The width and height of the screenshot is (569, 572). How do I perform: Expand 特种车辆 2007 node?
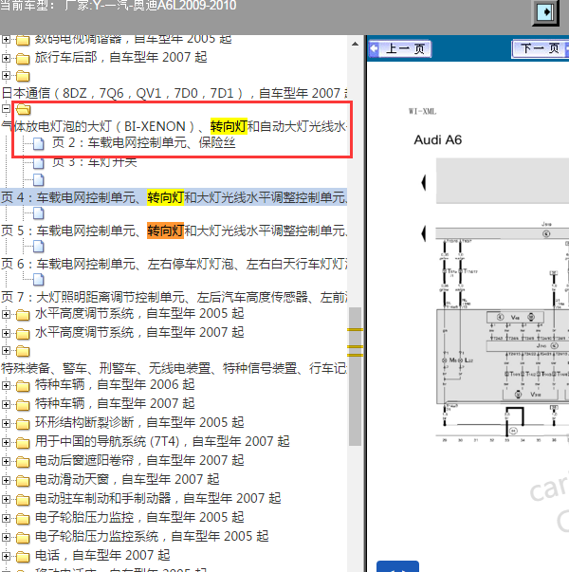(x=6, y=404)
